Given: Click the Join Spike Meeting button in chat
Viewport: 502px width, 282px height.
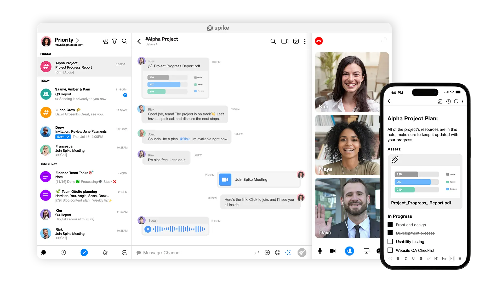Looking at the screenshot, I should [259, 180].
